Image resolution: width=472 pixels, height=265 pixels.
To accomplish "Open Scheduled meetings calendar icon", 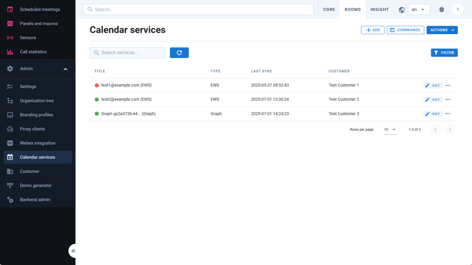I will pyautogui.click(x=10, y=9).
